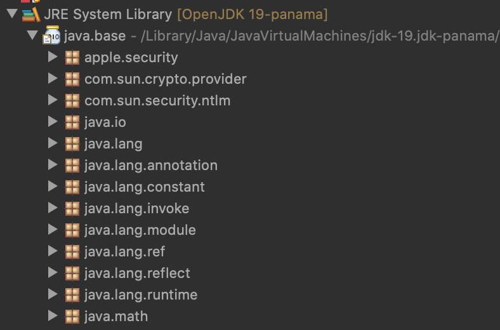Image resolution: width=500 pixels, height=330 pixels.
Task: Click the JRE System Library books icon
Action: pyautogui.click(x=31, y=14)
